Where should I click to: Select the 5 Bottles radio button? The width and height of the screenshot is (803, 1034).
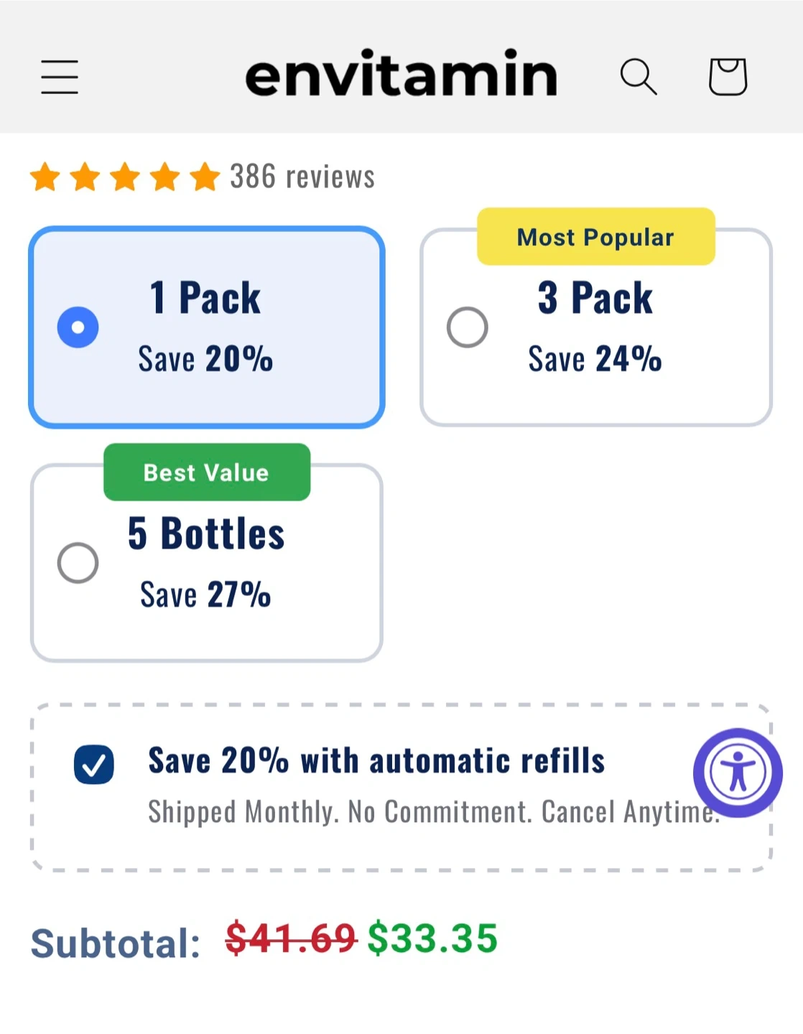78,563
